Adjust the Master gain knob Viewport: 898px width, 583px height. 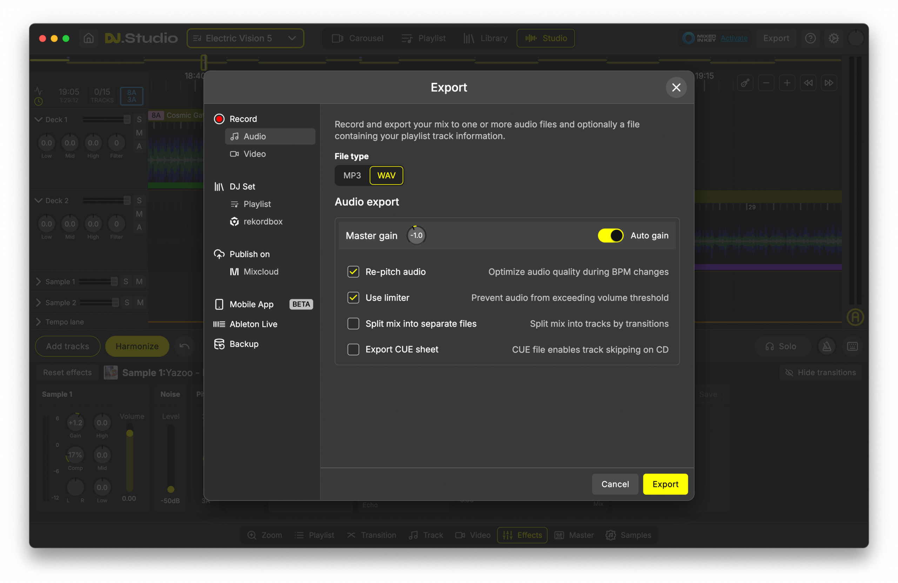pos(416,235)
